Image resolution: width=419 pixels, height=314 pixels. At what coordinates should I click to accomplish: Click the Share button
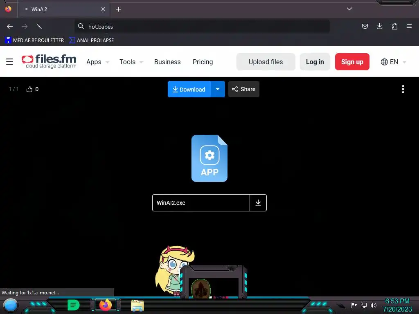click(244, 89)
